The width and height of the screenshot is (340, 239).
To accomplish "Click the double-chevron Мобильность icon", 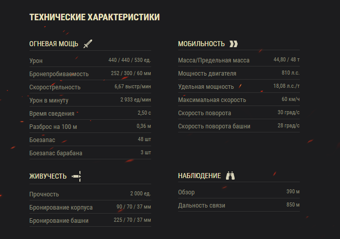I will click(x=234, y=44).
